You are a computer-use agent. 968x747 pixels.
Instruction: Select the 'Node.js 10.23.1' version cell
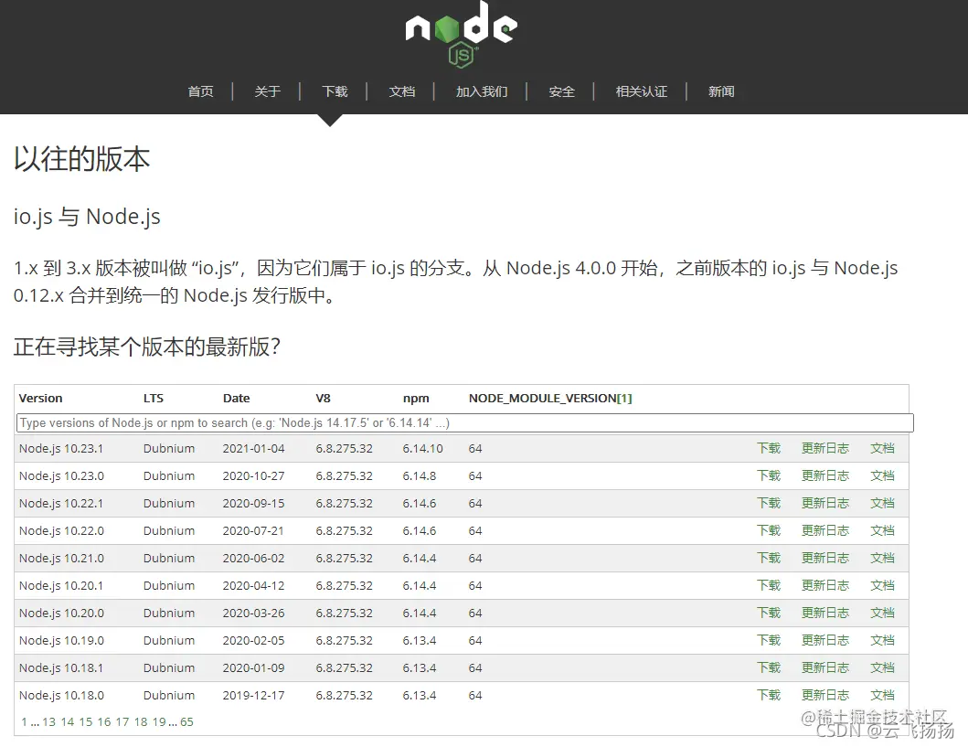(x=61, y=448)
